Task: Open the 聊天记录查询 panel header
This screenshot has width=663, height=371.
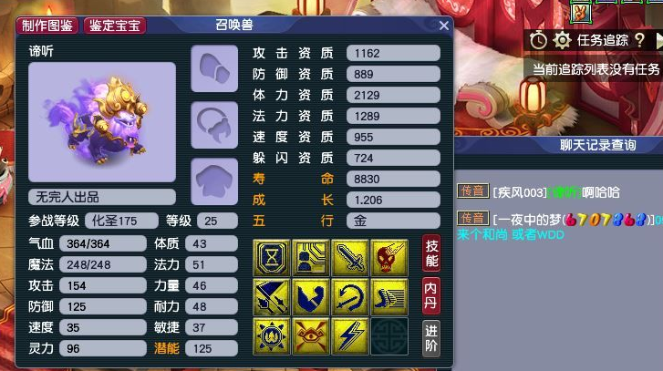Action: [x=597, y=145]
